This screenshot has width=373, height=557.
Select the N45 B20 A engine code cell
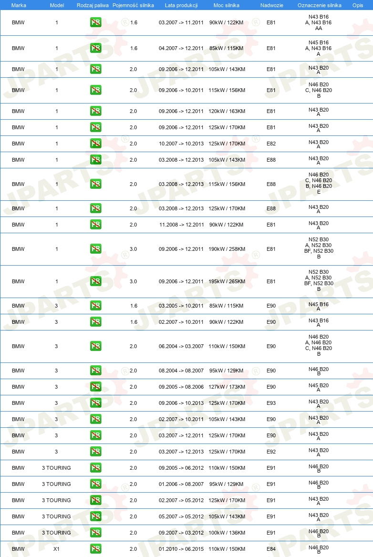319,387
